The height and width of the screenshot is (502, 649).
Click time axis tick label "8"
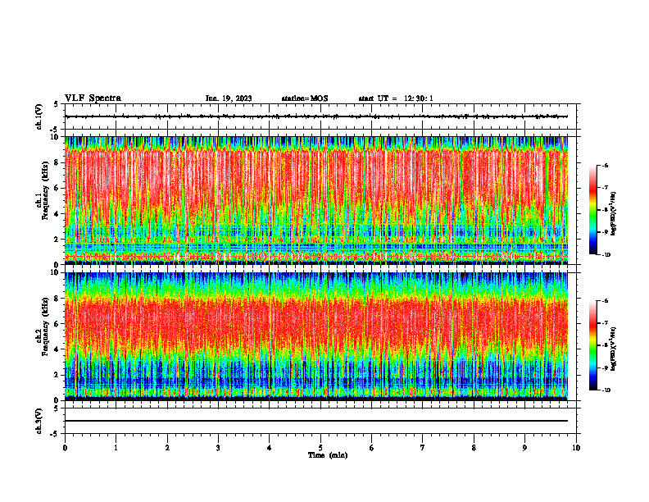click(474, 448)
